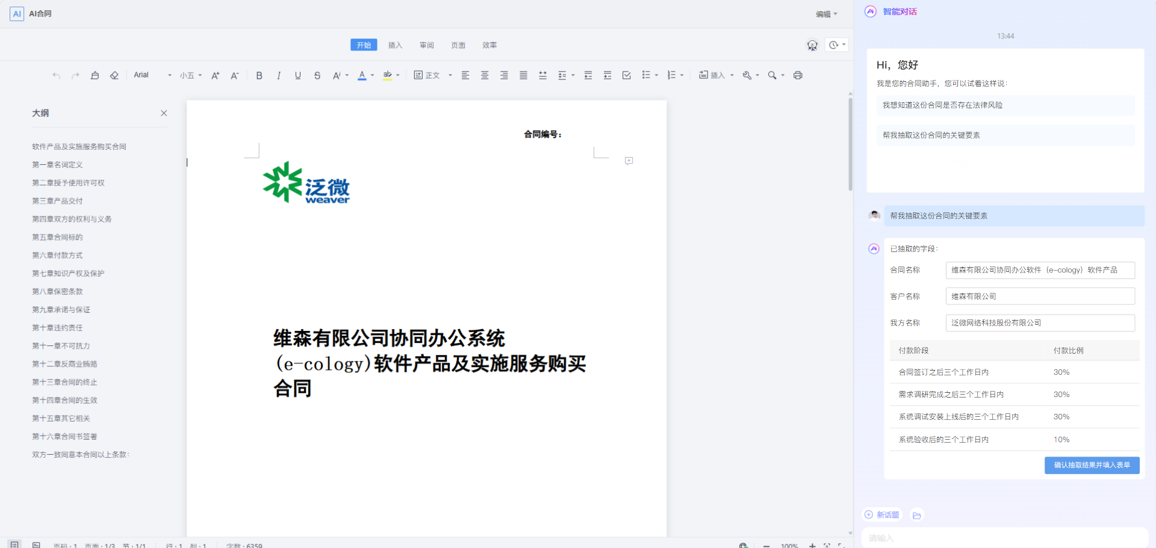Click the zoom out minus icon
Screen dimensions: 1156x548
pyautogui.click(x=766, y=546)
